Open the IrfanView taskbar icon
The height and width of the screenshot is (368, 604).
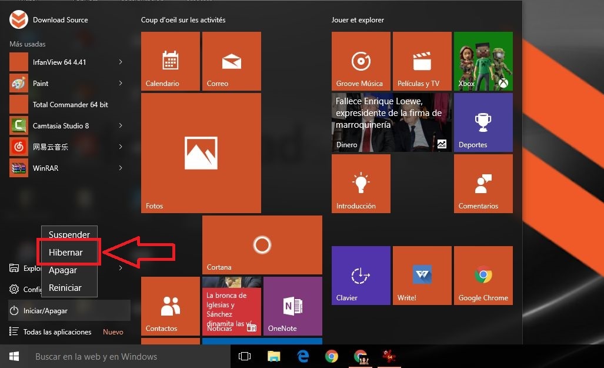pos(389,356)
